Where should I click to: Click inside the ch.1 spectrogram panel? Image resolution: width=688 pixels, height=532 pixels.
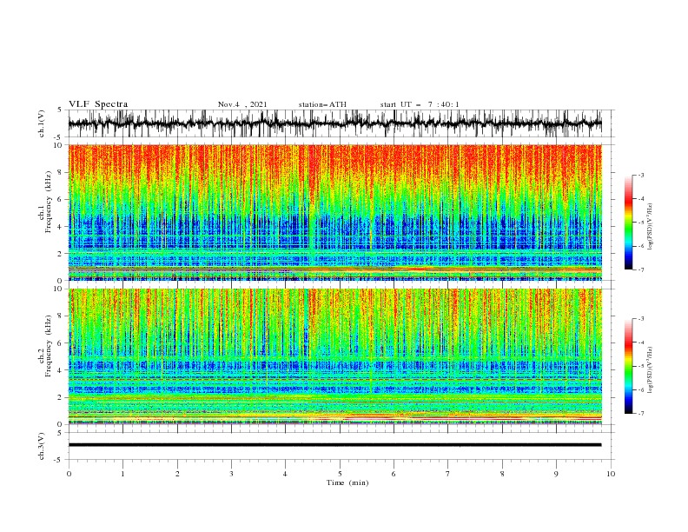(334, 212)
